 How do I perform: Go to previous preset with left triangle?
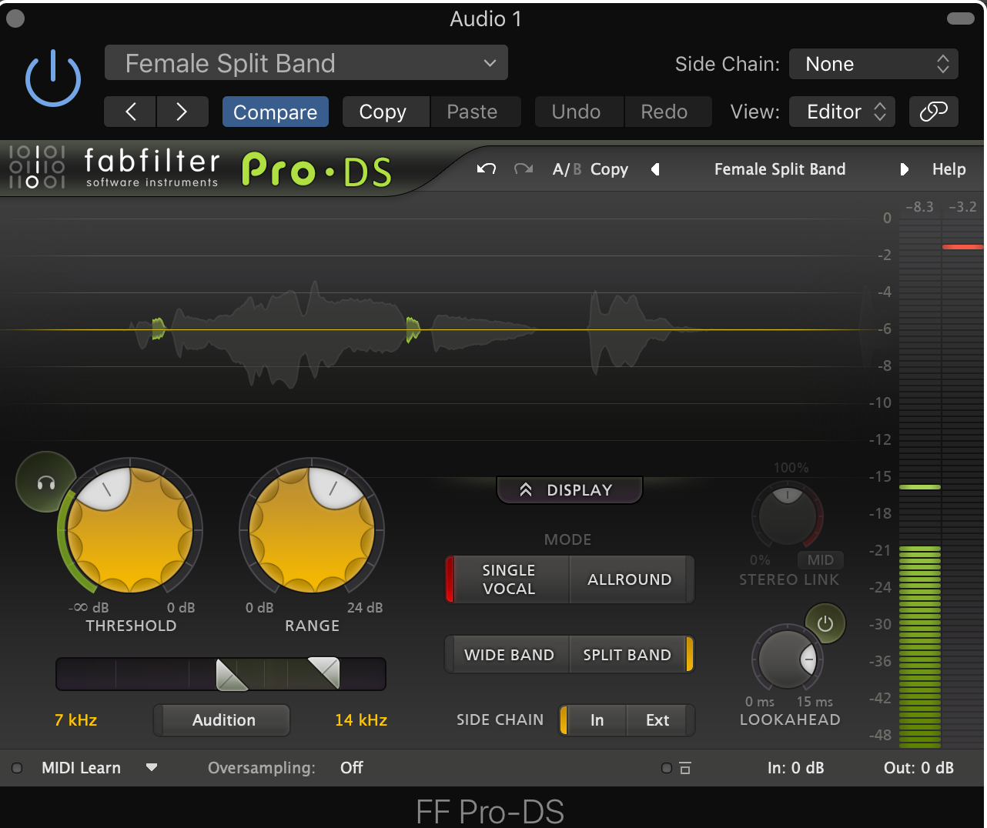[x=655, y=169]
